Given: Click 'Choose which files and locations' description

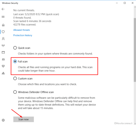Looking at the screenshot, I should pyautogui.click(x=47, y=84).
